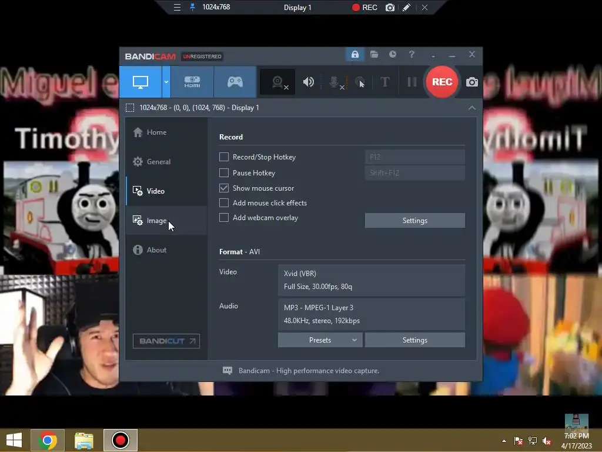The width and height of the screenshot is (602, 452).
Task: Open scheduled recording clock icon
Action: [x=392, y=54]
